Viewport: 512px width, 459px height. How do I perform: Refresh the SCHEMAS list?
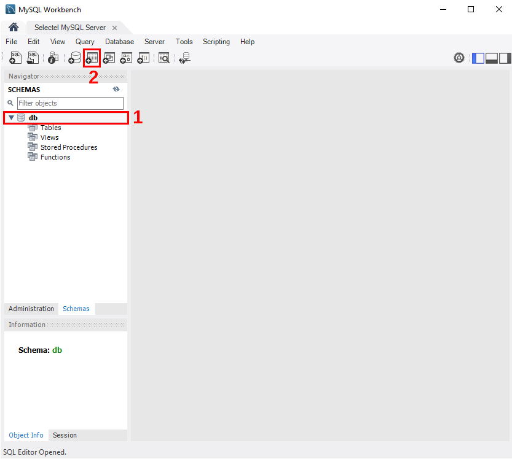(x=116, y=89)
